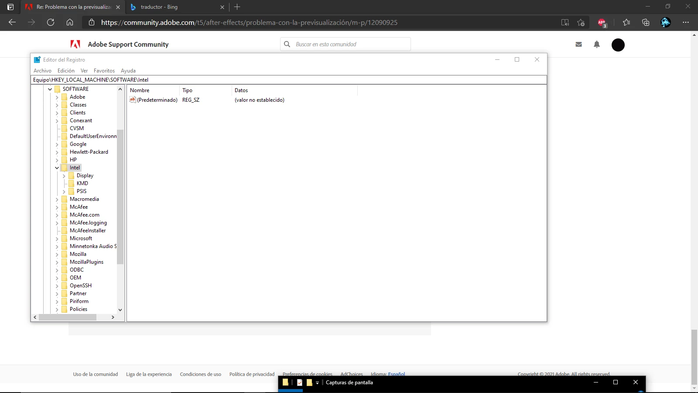Open the Favorites list icon
This screenshot has width=698, height=393.
coord(626,22)
